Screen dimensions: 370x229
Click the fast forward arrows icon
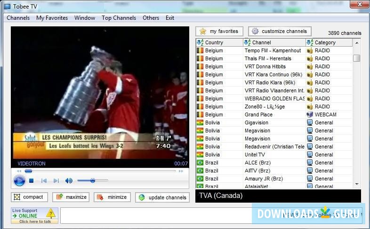point(181,171)
